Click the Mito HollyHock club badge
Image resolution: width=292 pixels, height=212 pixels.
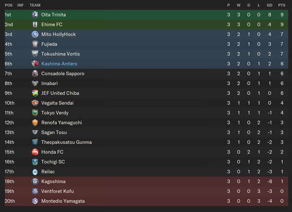[35, 35]
